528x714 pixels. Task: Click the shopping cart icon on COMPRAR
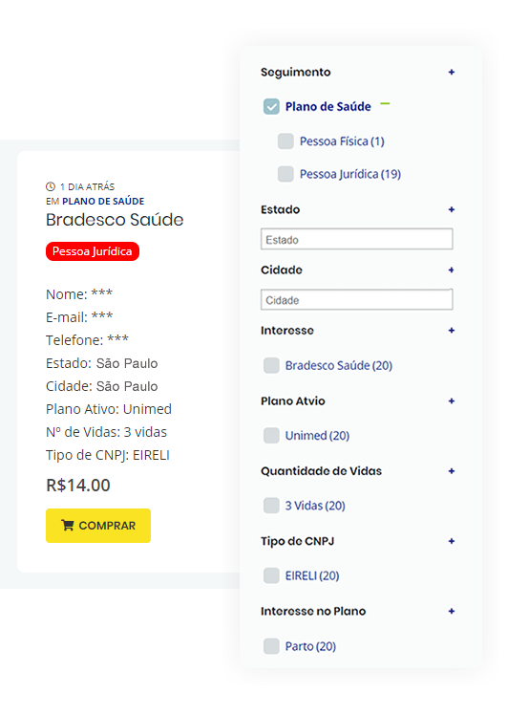click(x=67, y=525)
